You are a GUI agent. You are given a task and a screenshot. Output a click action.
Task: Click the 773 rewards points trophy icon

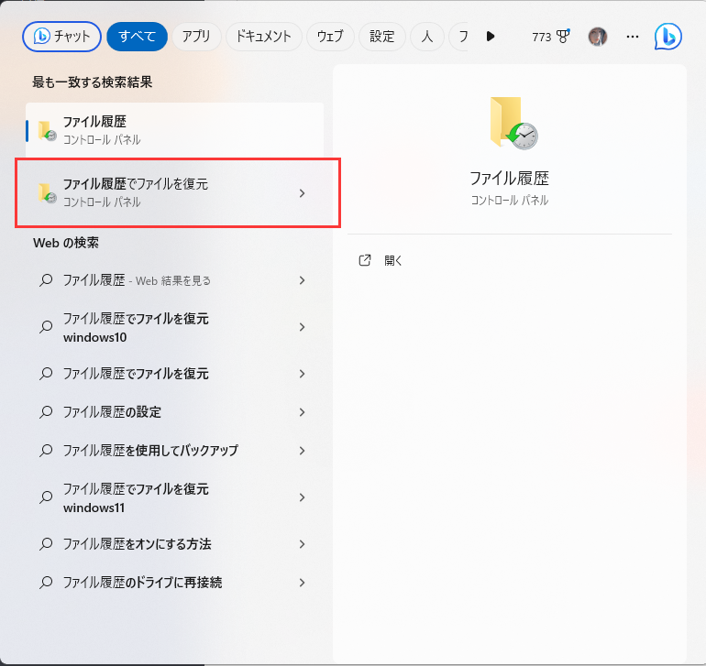coord(563,37)
